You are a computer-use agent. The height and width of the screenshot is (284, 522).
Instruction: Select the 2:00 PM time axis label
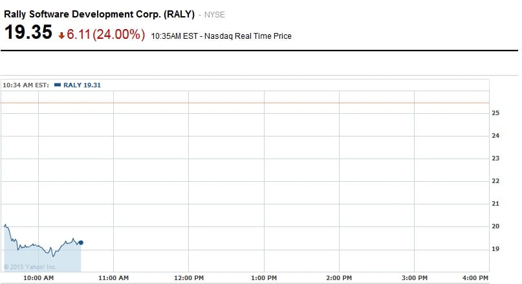coord(339,278)
